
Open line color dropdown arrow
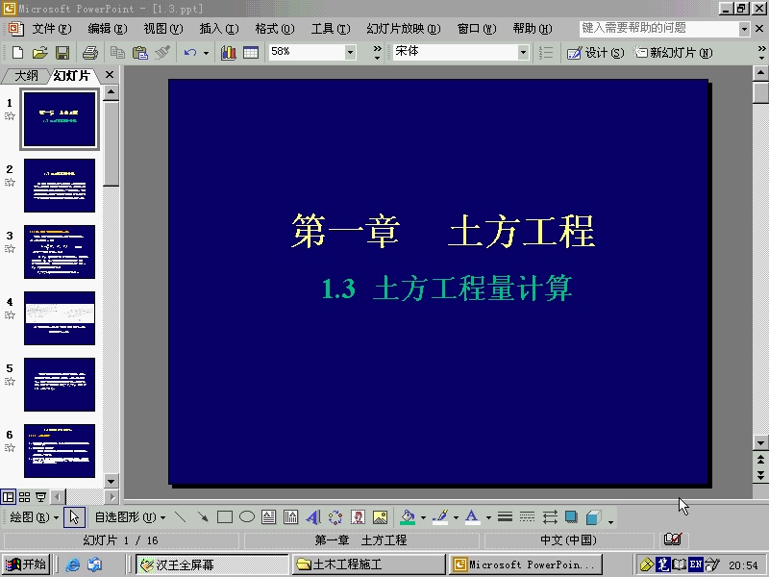click(456, 517)
